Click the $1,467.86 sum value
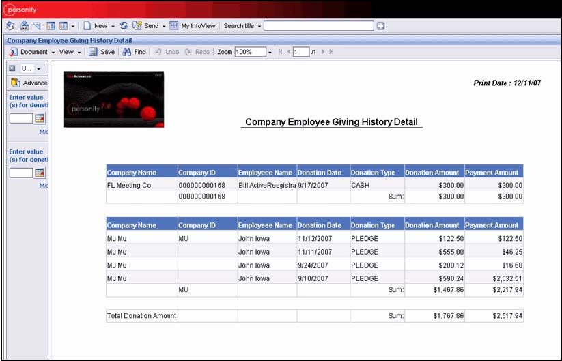562x361 pixels. tap(449, 290)
